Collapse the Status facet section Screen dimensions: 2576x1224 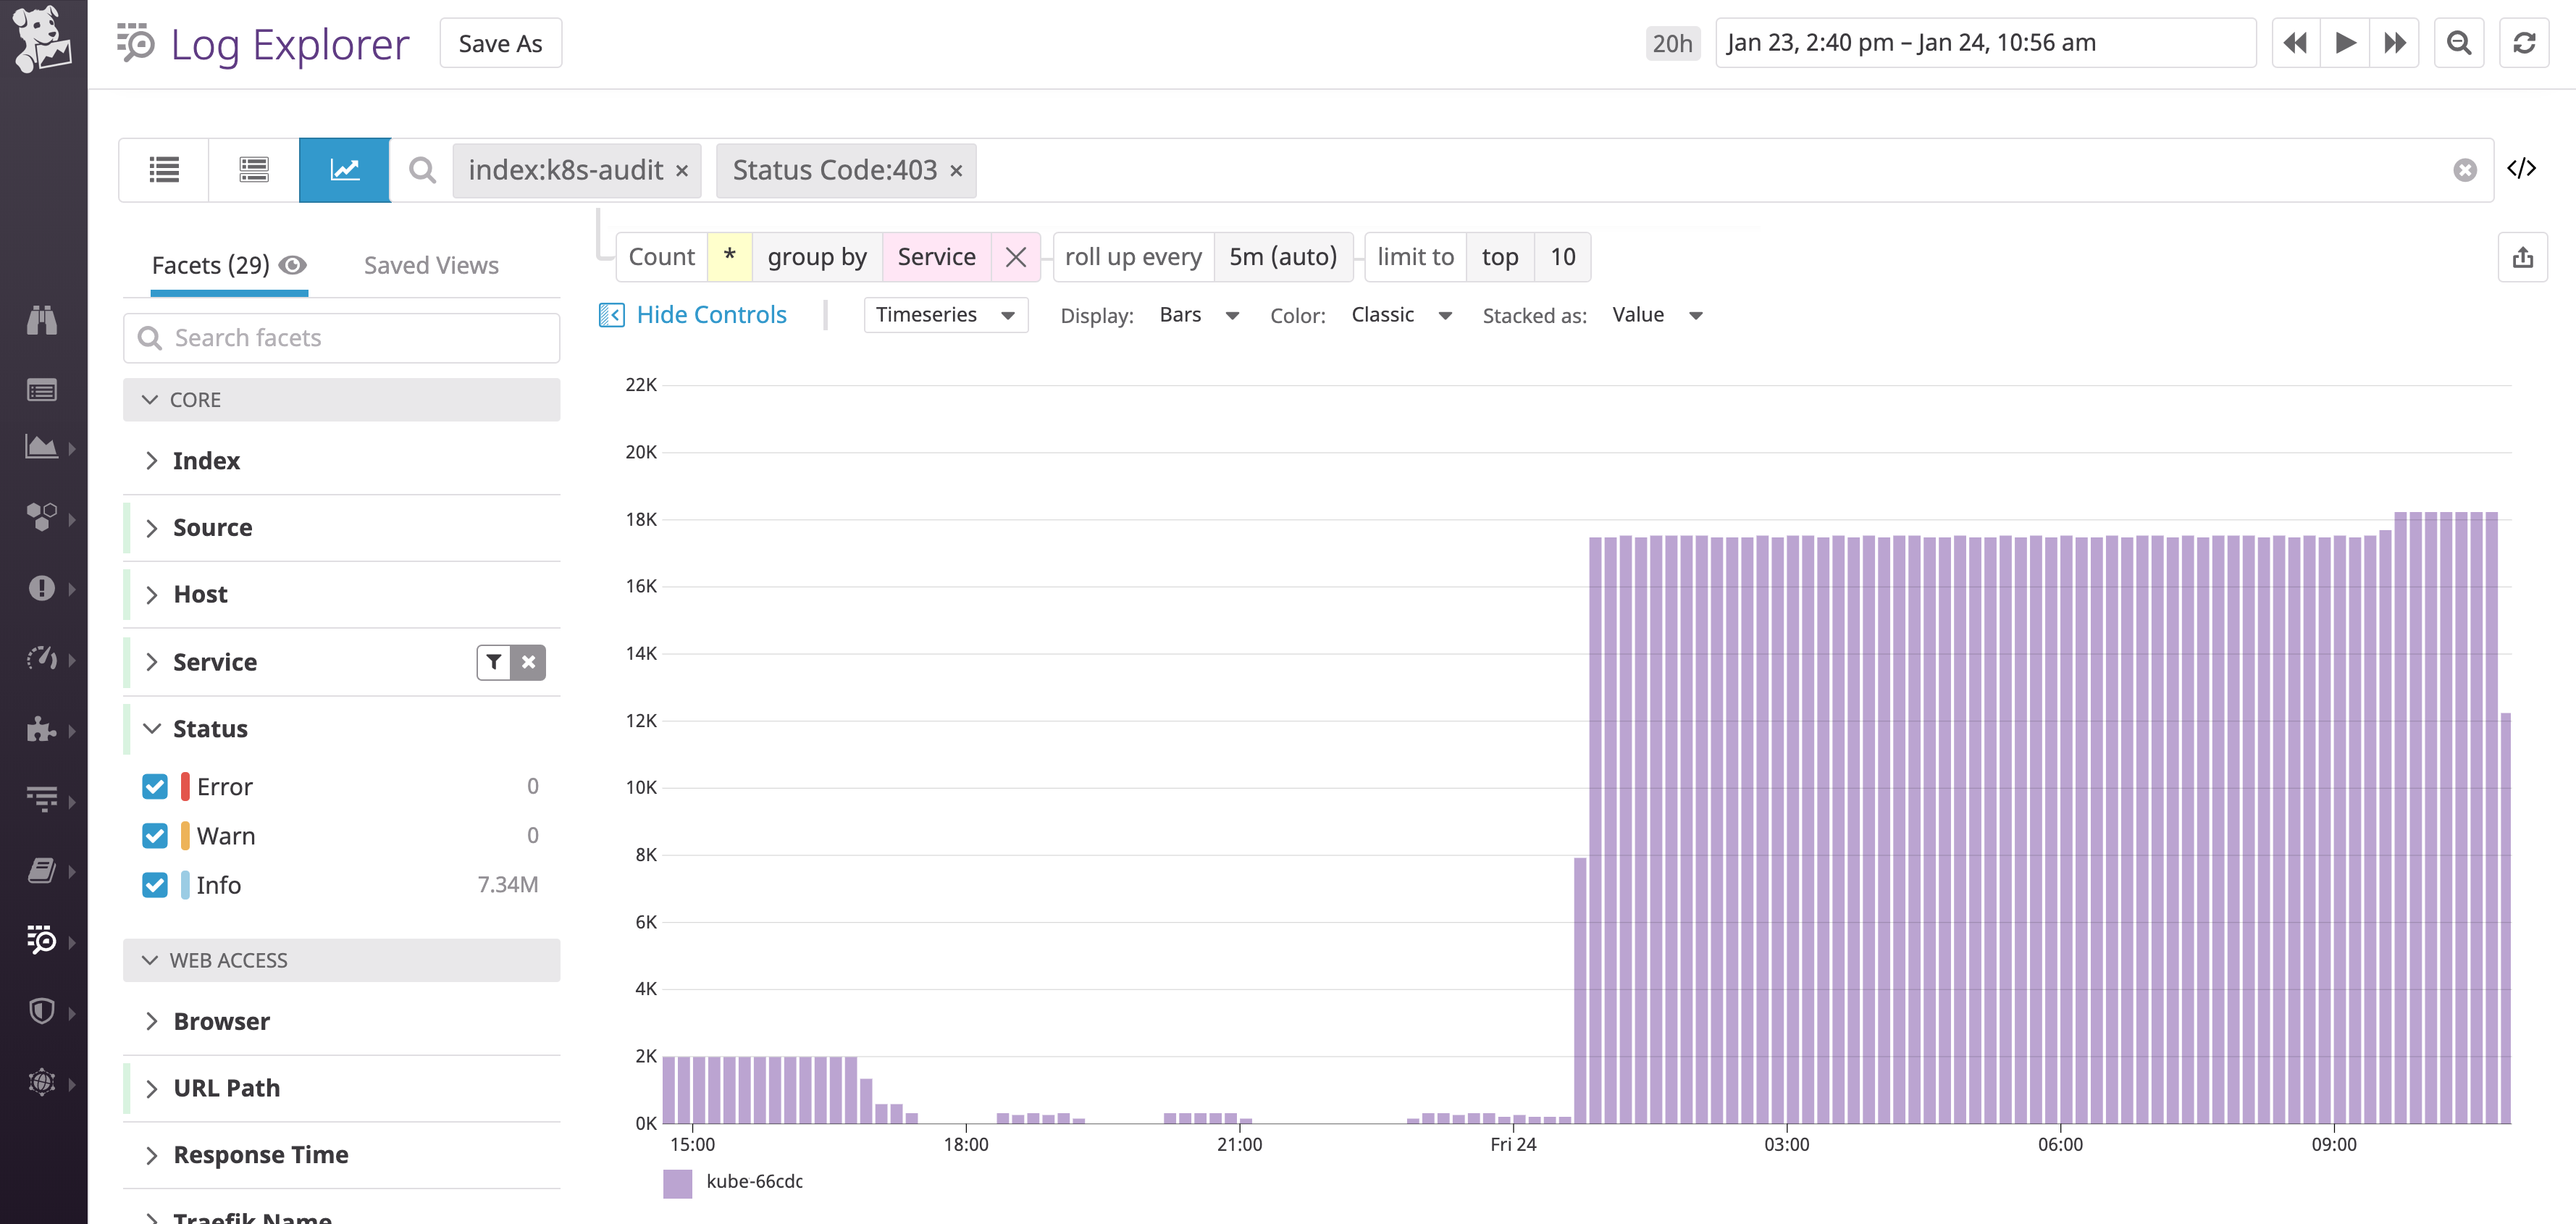tap(151, 728)
